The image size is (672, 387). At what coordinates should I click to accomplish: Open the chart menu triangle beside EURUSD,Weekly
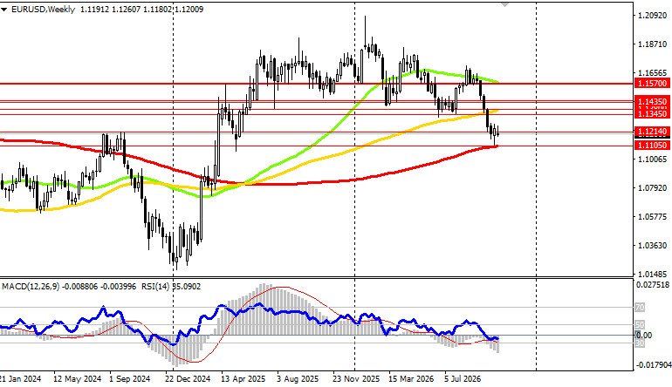4,10
